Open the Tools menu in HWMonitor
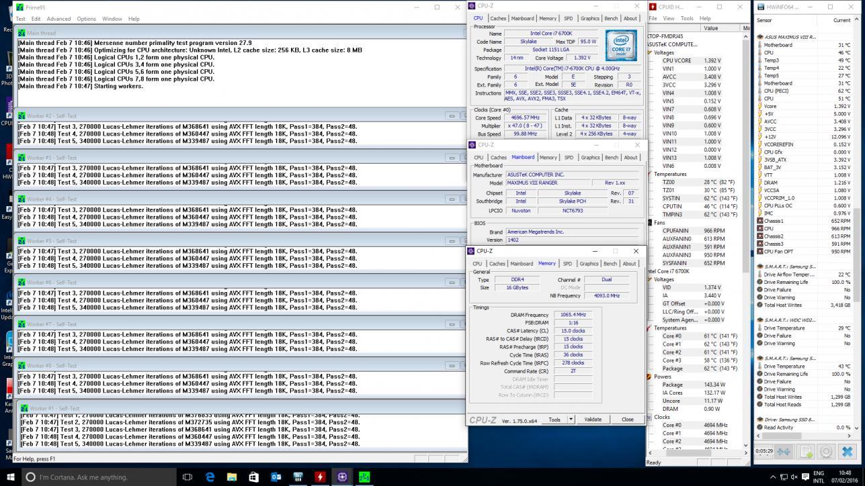The width and height of the screenshot is (865, 486). 687,19
